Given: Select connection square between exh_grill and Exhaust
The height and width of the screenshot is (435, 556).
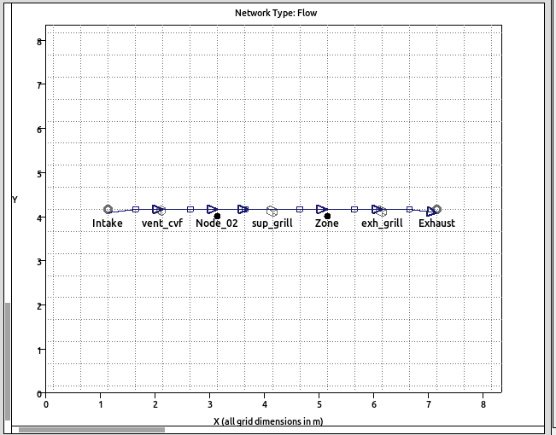Looking at the screenshot, I should pos(409,209).
